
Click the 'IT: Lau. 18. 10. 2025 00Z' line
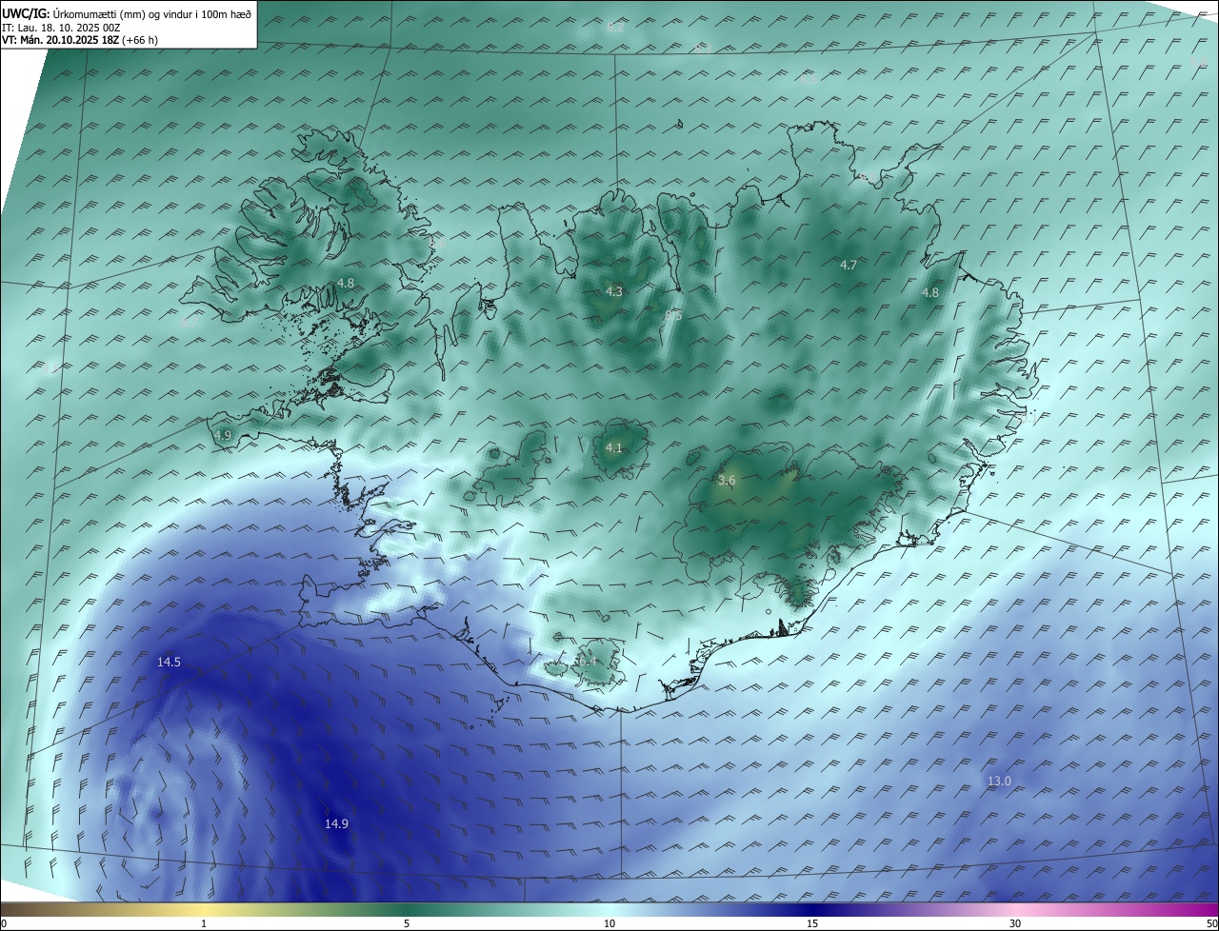62,28
